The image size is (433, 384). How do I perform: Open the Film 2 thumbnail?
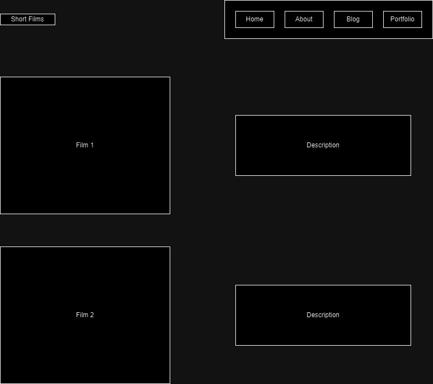85,315
